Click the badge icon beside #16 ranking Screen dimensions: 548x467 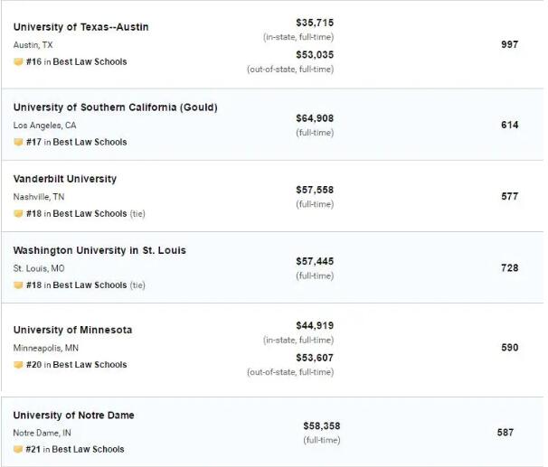[x=18, y=62]
